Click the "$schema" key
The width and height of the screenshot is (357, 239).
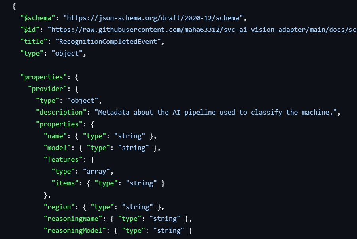tap(38, 18)
